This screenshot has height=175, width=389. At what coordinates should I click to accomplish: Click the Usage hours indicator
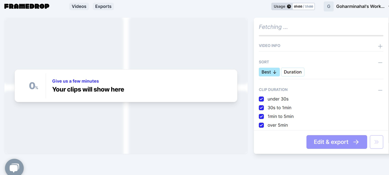click(x=303, y=6)
